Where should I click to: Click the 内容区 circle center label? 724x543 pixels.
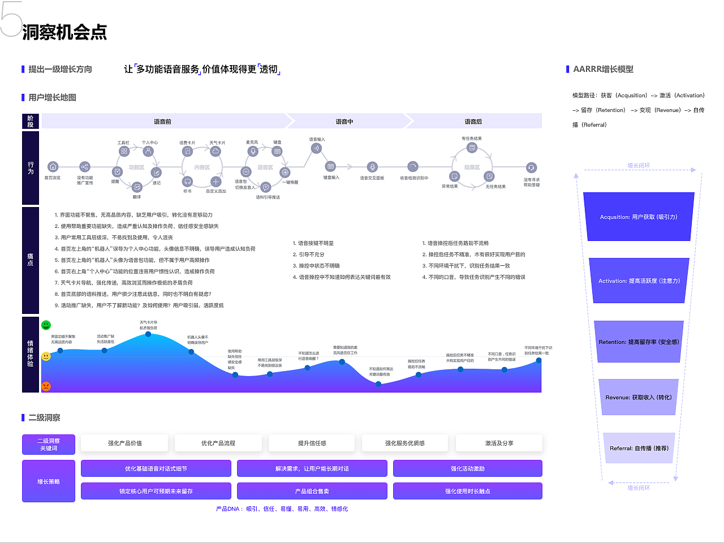coord(202,167)
